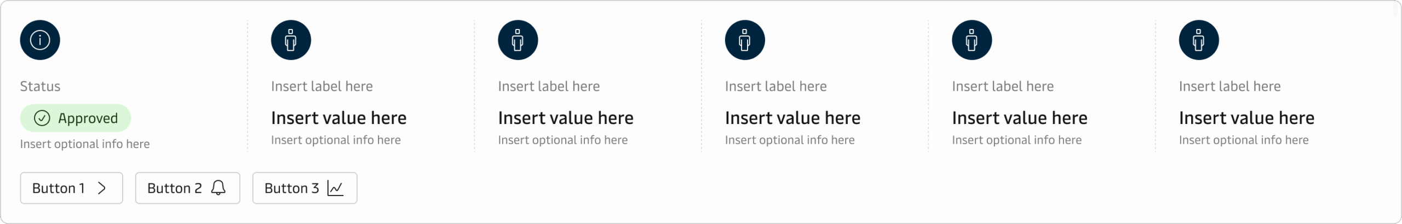Image resolution: width=1402 pixels, height=224 pixels.
Task: Click the first person icon circle
Action: (x=291, y=40)
